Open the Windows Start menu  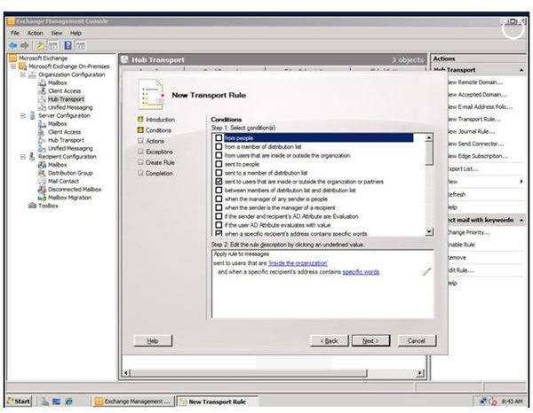(x=19, y=401)
